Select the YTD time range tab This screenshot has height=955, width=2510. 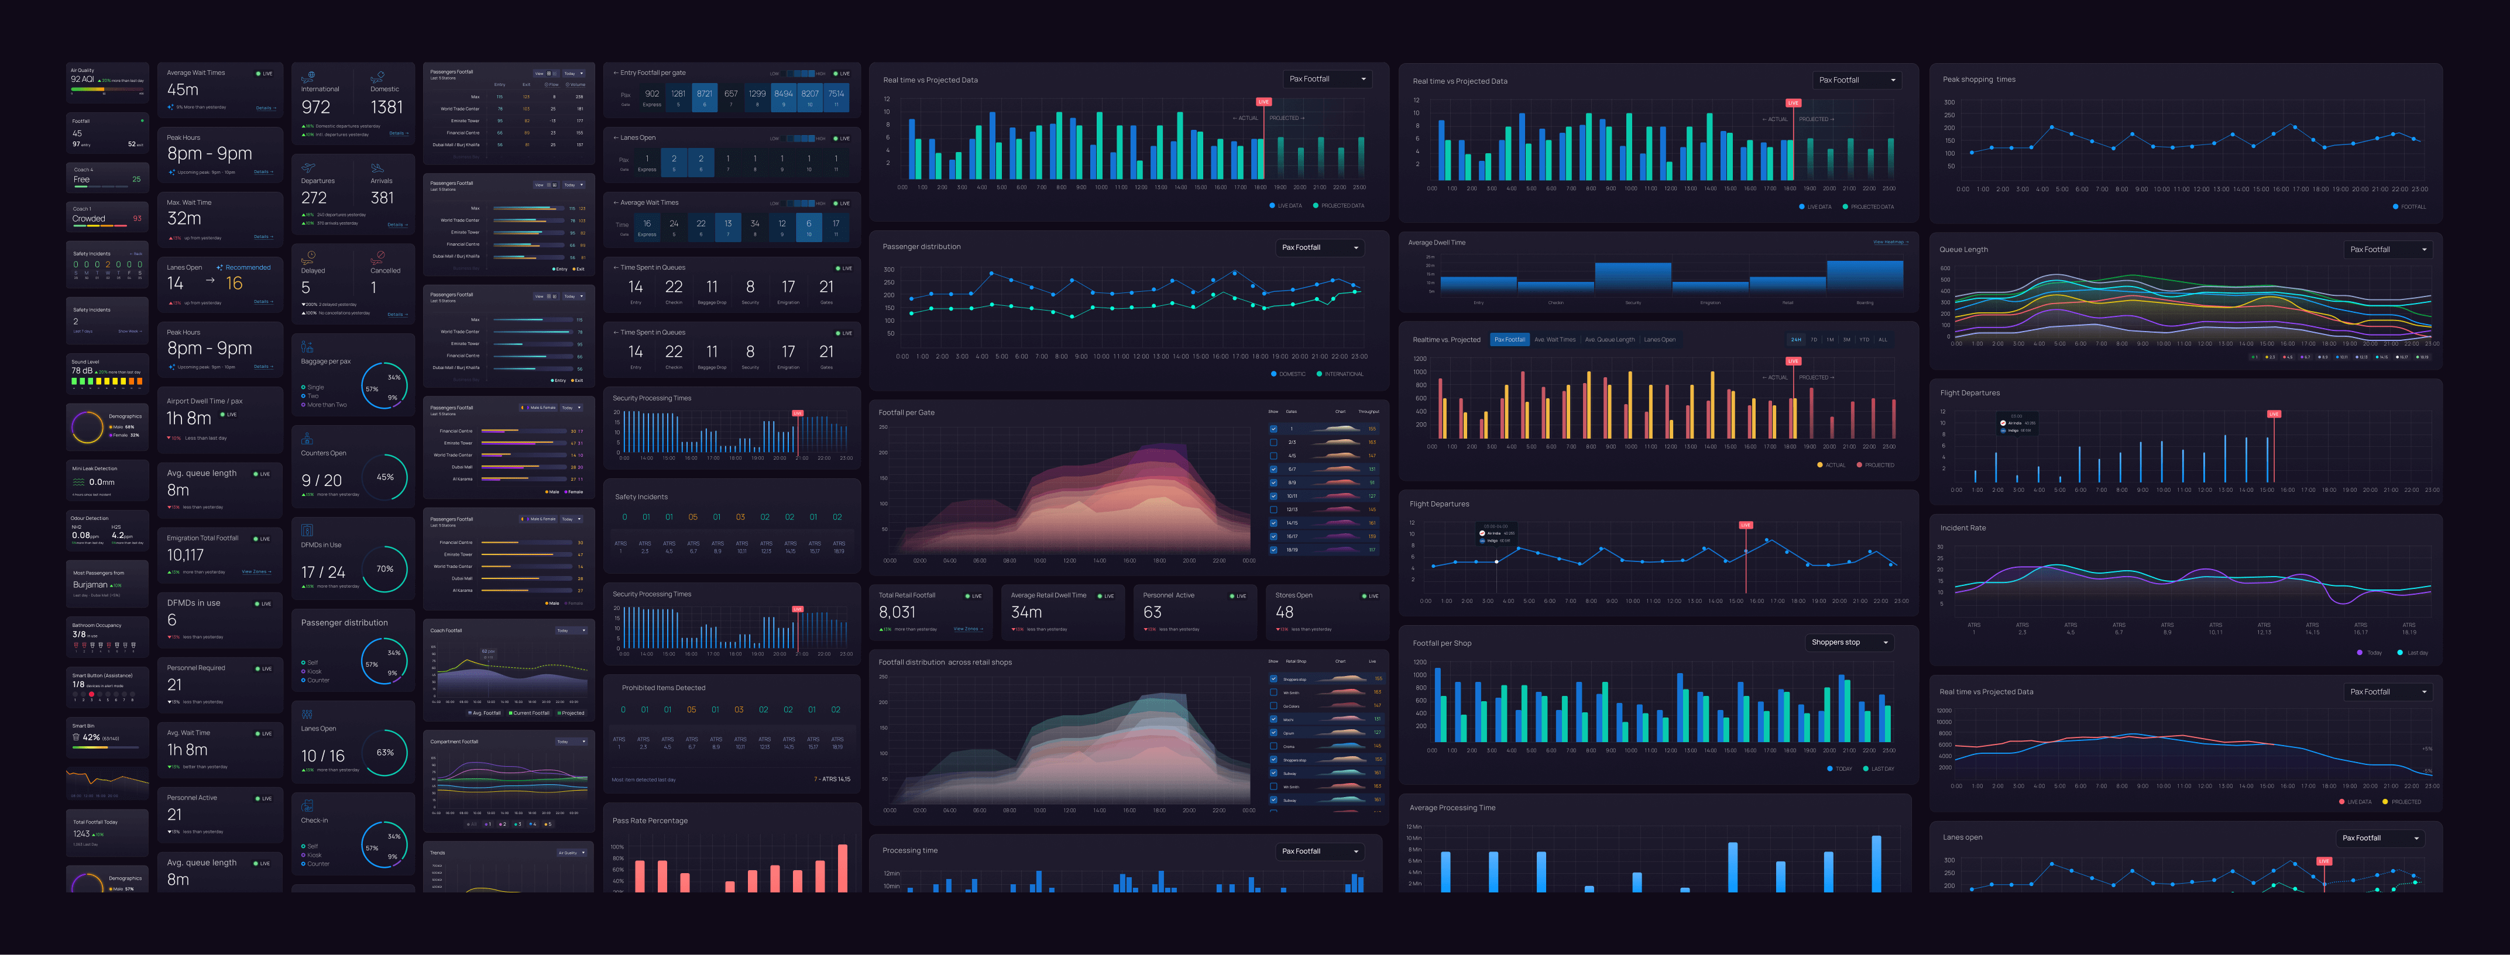coord(1864,340)
